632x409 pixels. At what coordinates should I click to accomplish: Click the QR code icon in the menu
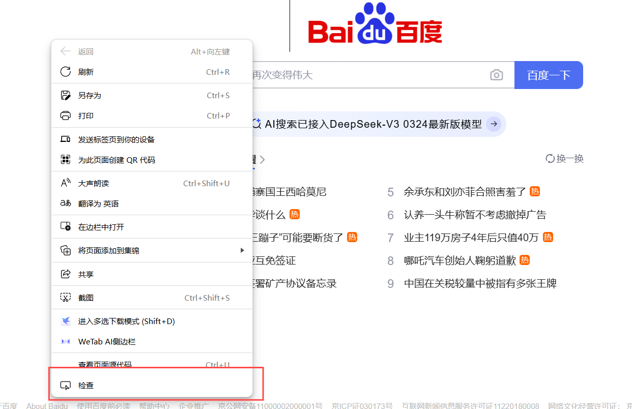click(x=65, y=160)
